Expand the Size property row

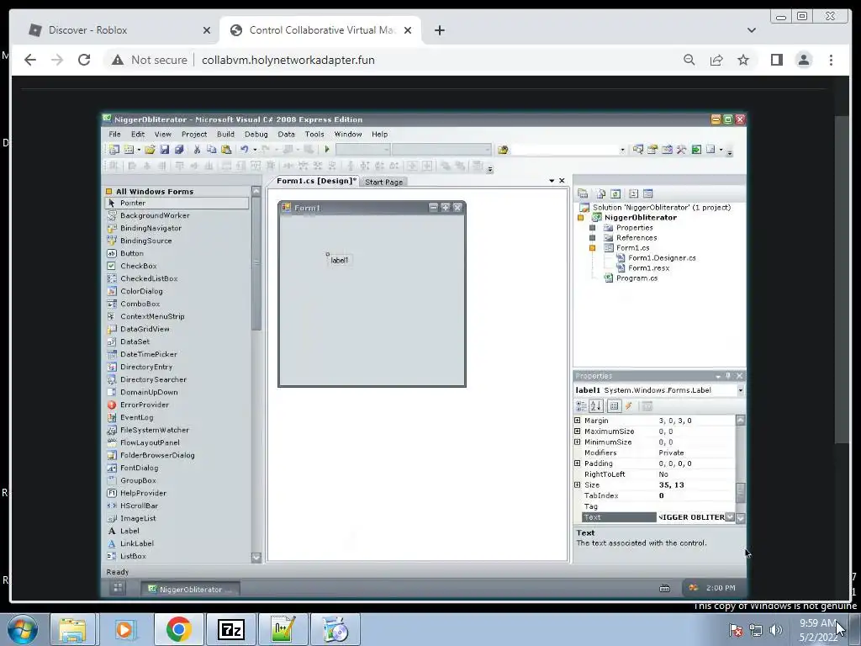(x=577, y=484)
